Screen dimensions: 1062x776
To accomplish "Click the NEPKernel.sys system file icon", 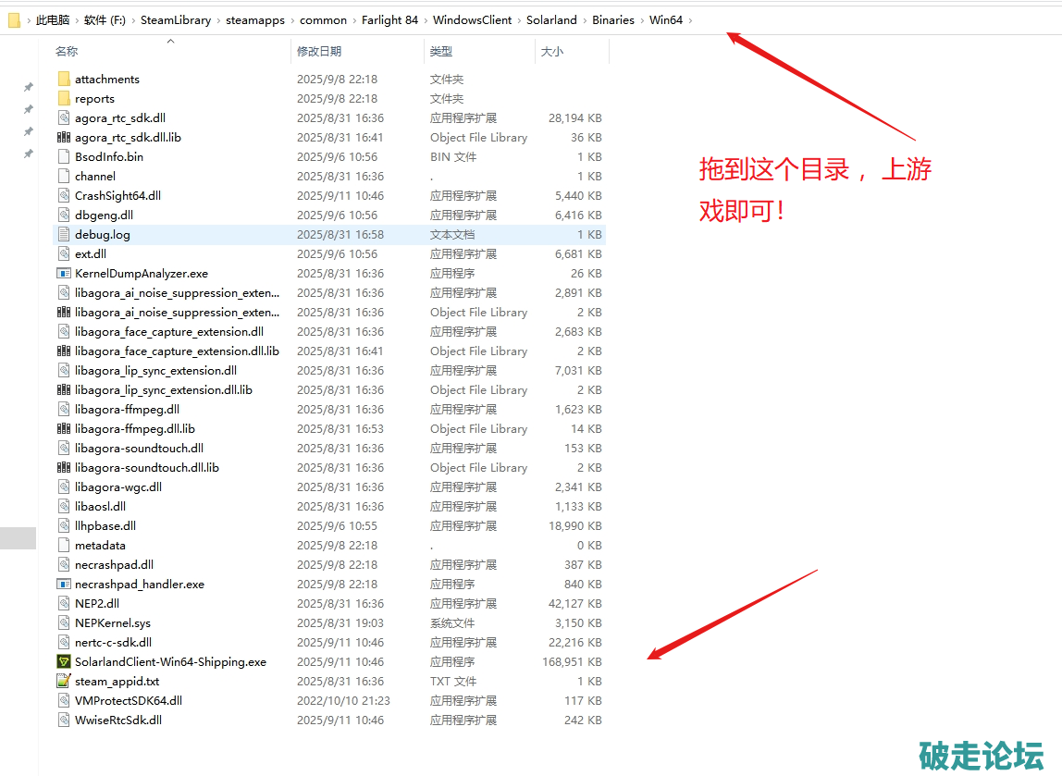I will [x=64, y=623].
